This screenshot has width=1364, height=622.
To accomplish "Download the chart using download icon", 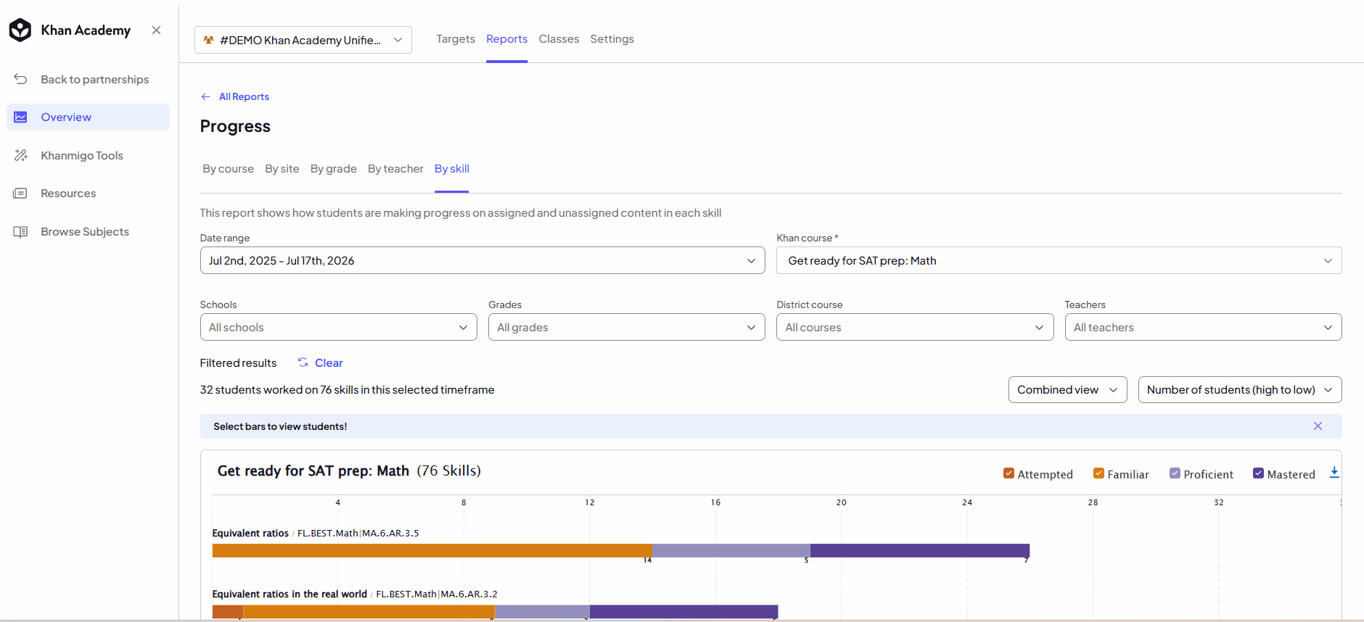I will 1334,473.
